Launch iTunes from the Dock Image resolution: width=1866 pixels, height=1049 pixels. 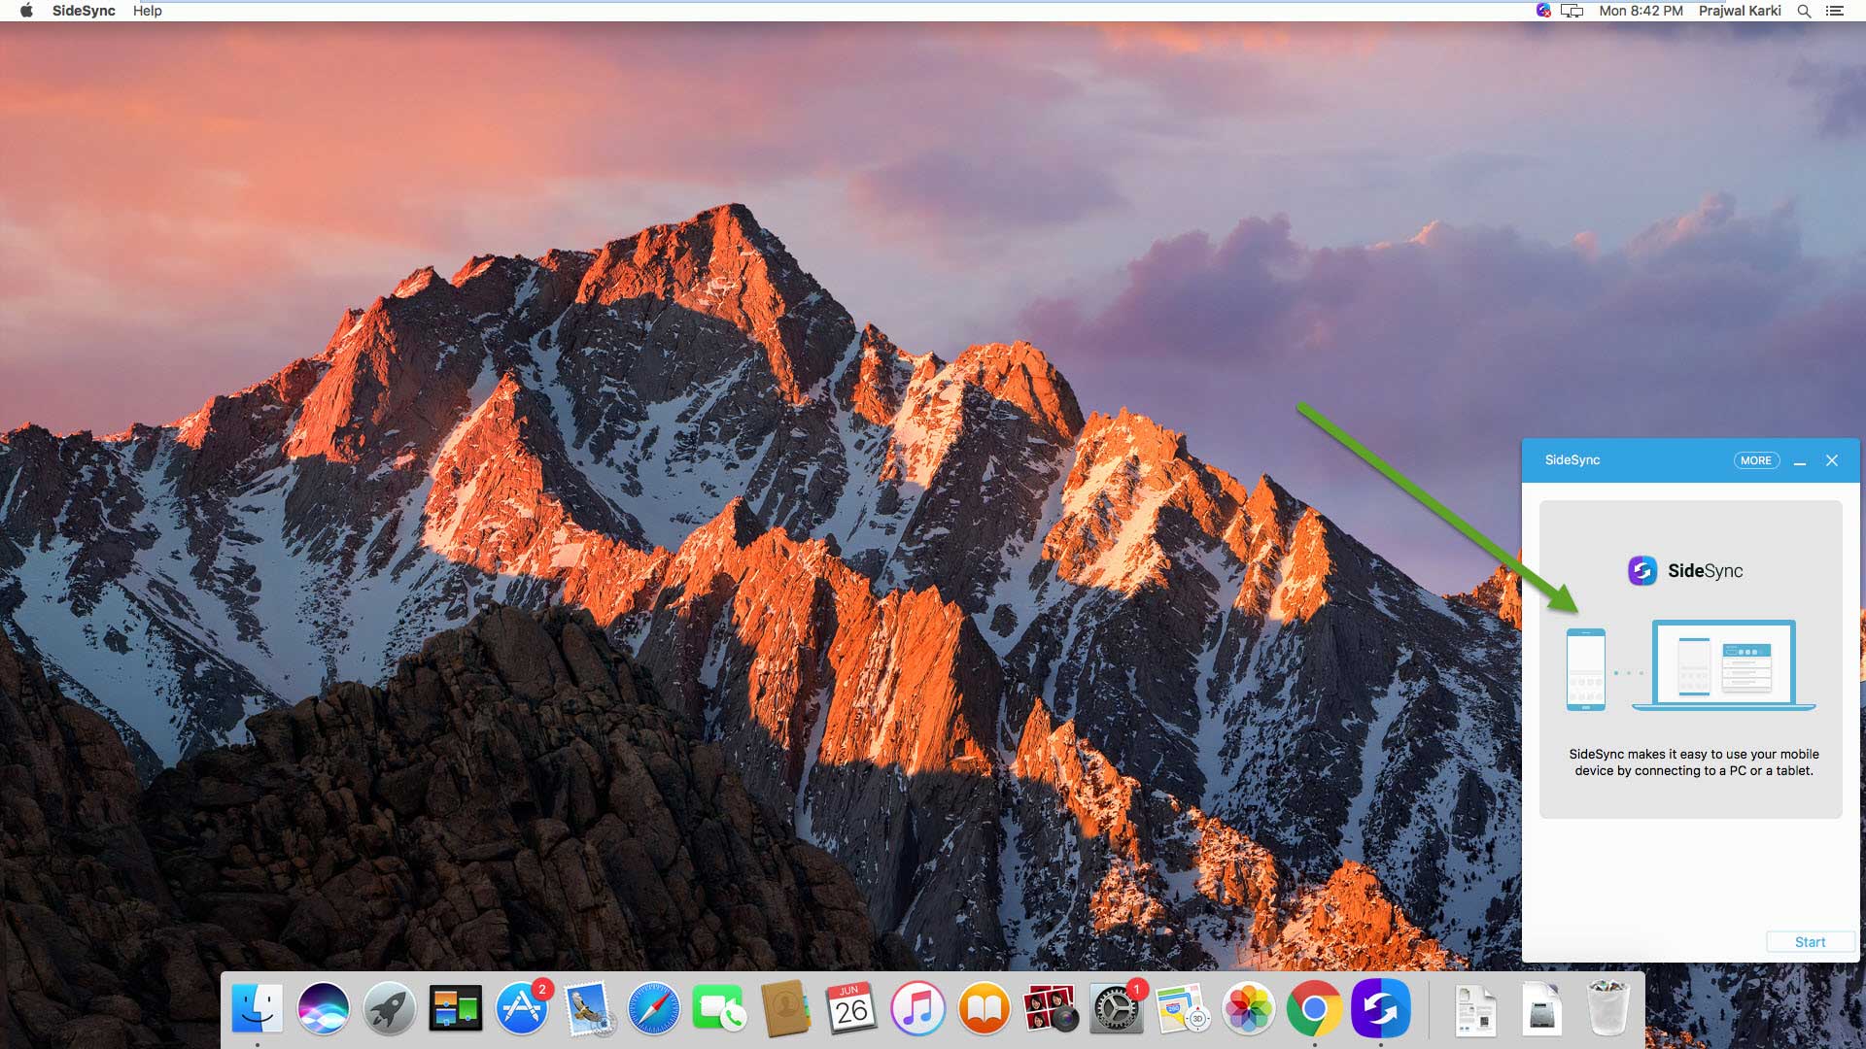(x=917, y=1008)
